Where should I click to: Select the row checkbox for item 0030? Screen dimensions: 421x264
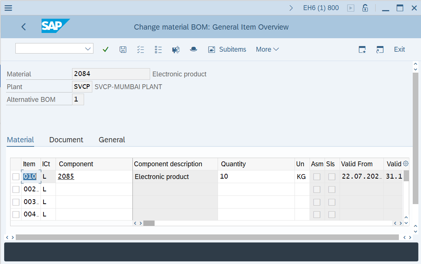coord(16,202)
